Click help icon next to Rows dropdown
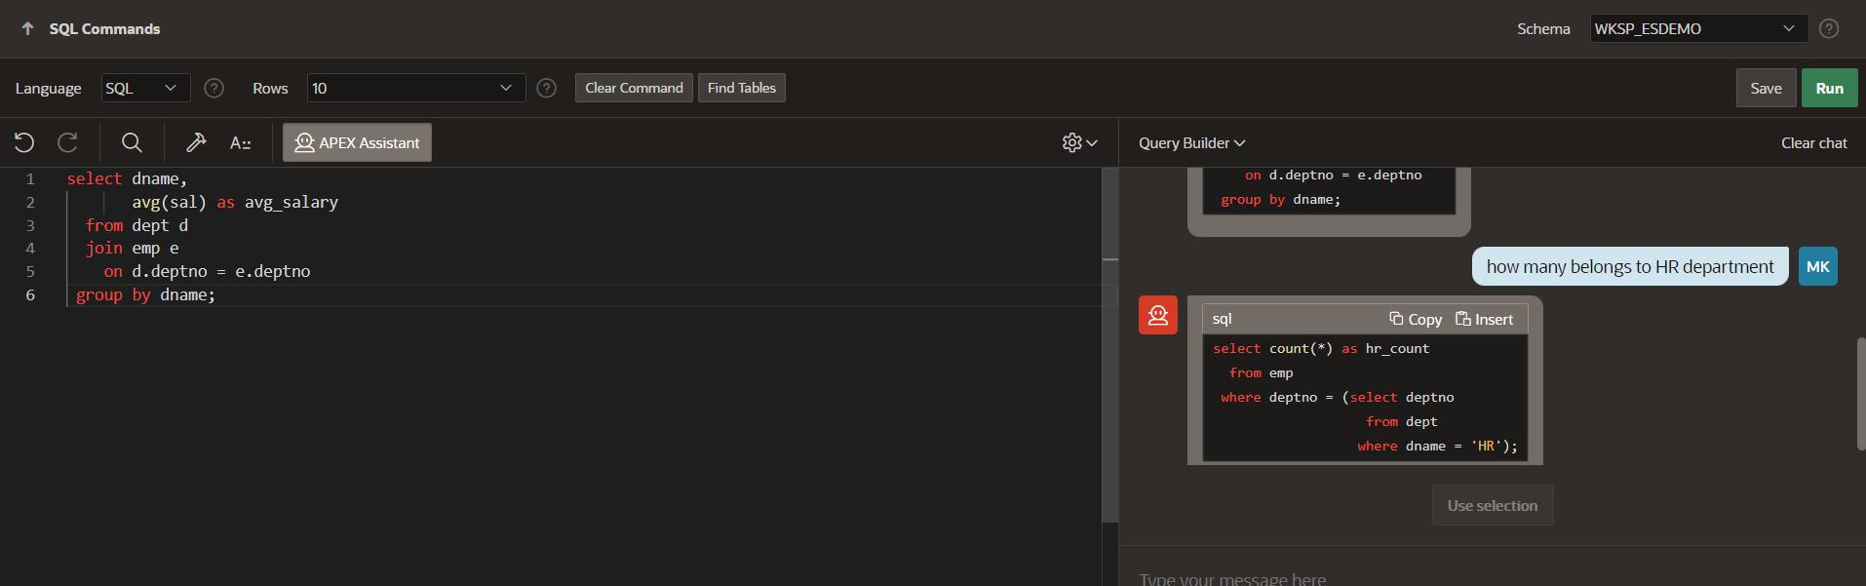The height and width of the screenshot is (586, 1866). [x=547, y=89]
